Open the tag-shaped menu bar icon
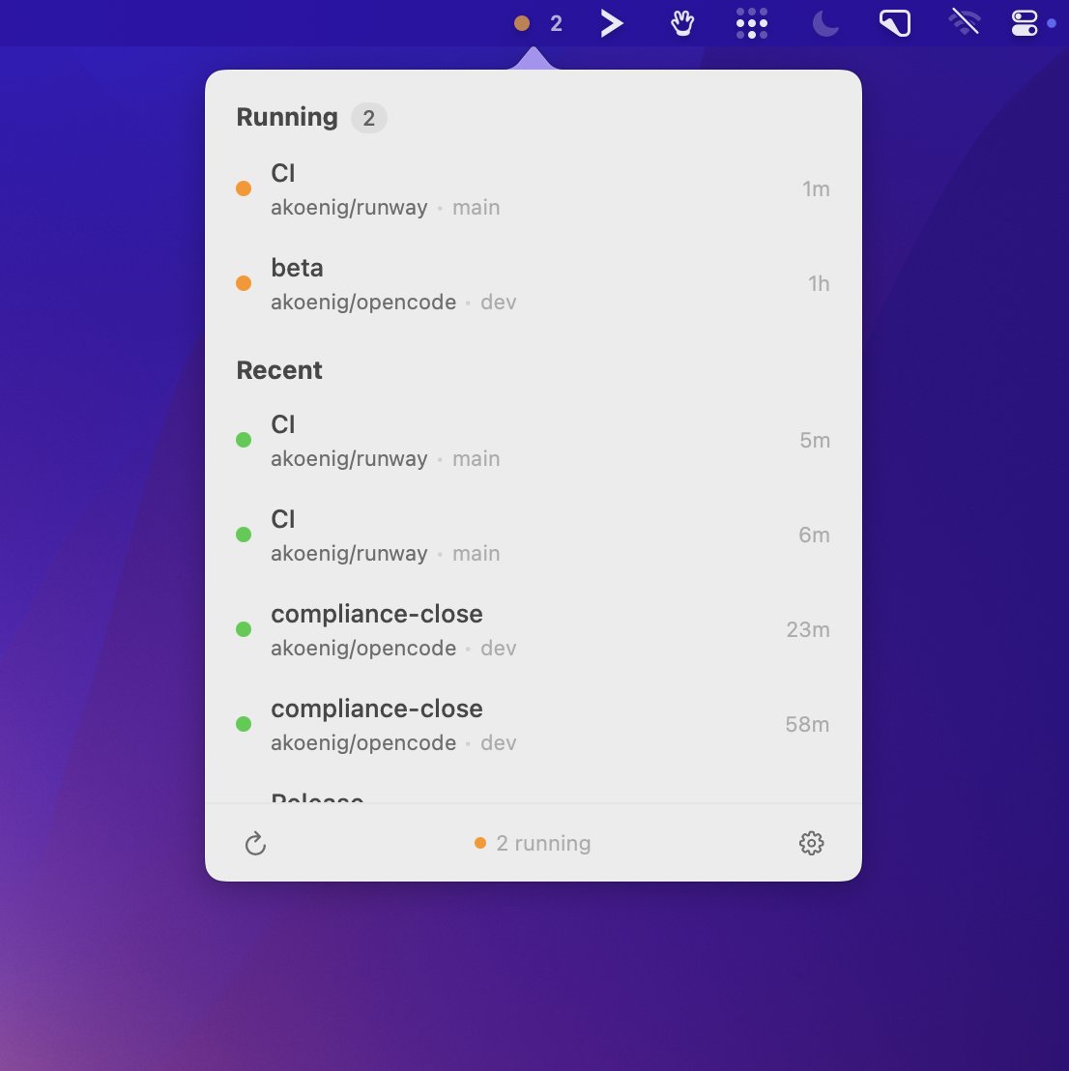Screen dimensions: 1069x1071 coord(895,24)
